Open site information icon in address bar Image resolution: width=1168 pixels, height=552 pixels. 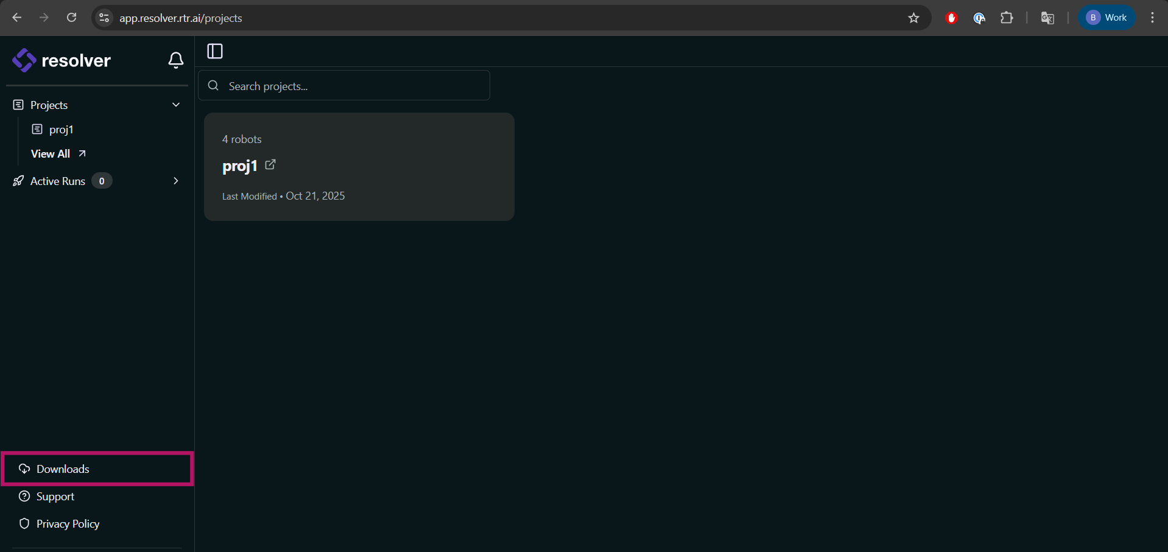point(104,18)
